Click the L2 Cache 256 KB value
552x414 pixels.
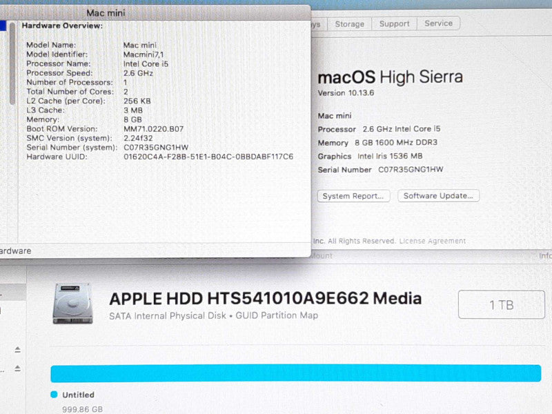[137, 101]
